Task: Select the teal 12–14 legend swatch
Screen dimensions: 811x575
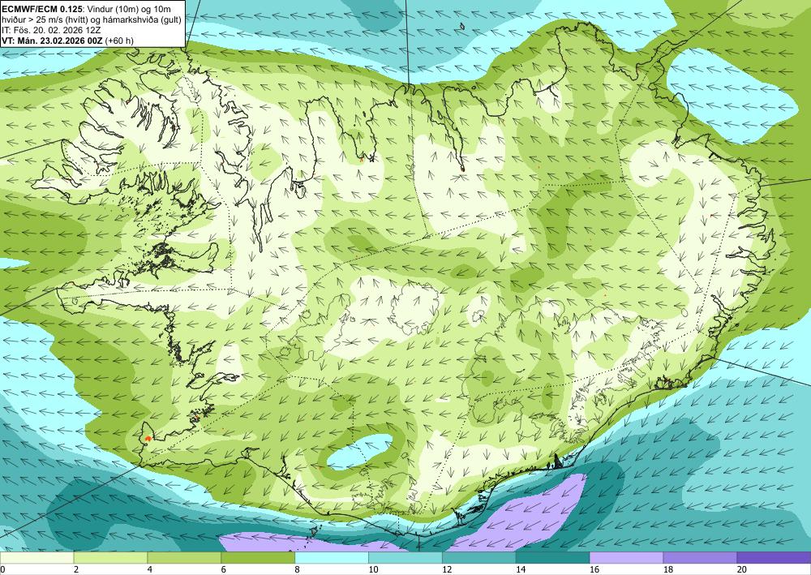Action: click(x=479, y=557)
